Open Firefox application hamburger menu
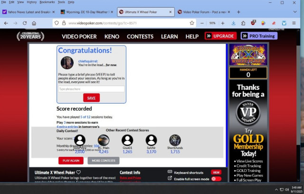The width and height of the screenshot is (304, 194). [x=294, y=23]
